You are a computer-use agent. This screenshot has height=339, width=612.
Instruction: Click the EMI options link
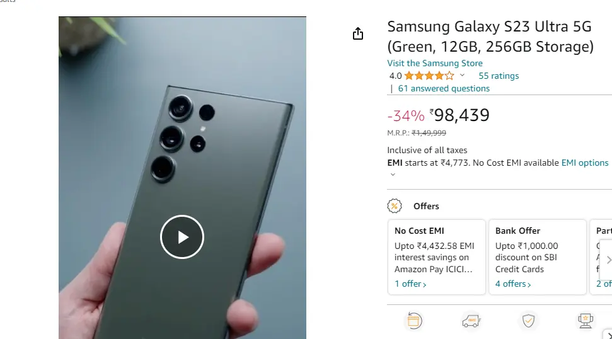(x=585, y=163)
